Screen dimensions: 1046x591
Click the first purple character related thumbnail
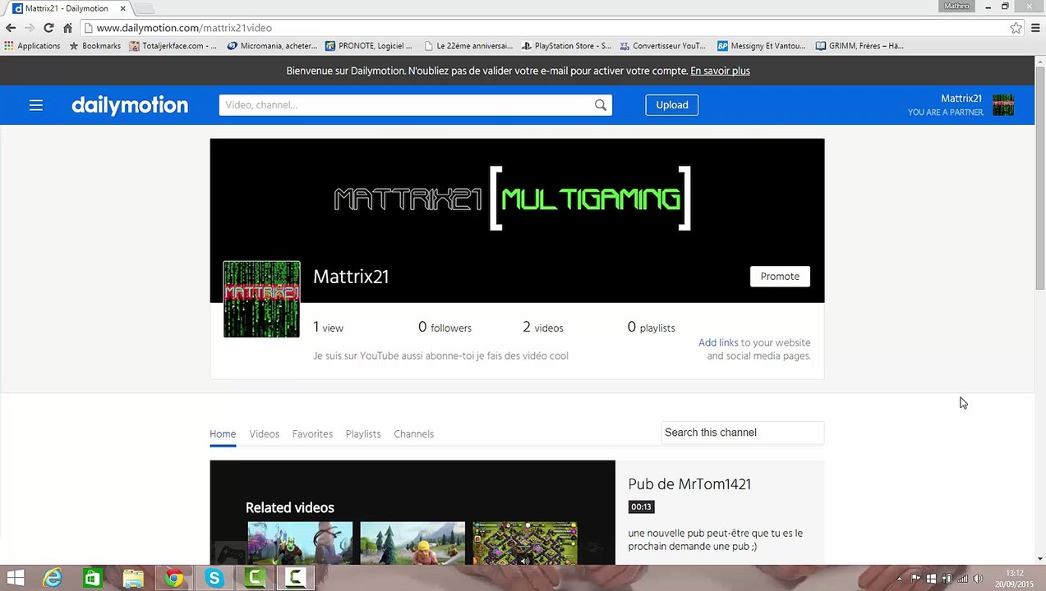[300, 543]
